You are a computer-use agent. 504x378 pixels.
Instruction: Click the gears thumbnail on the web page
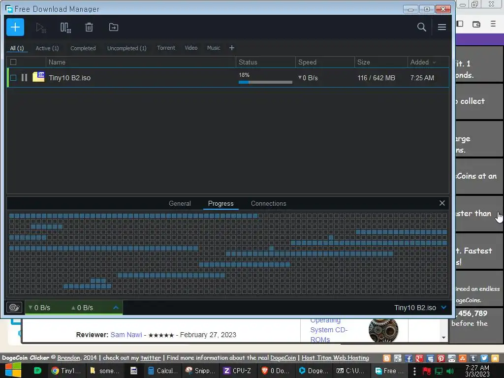point(383,330)
